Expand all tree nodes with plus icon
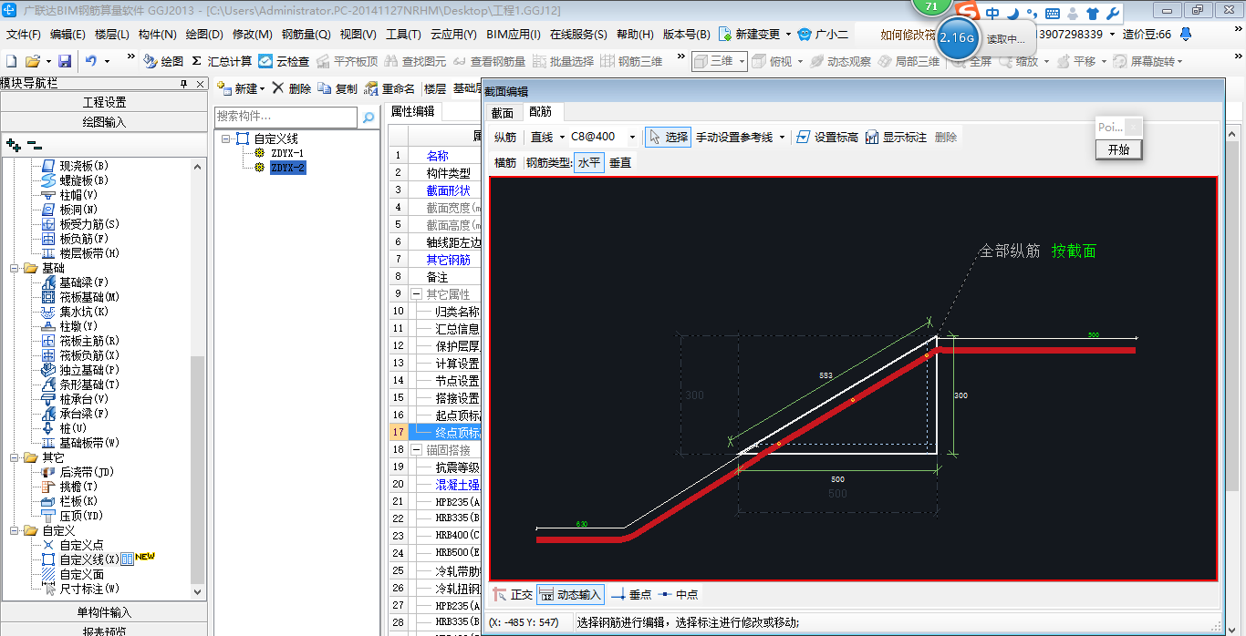The height and width of the screenshot is (636, 1246). [13, 144]
